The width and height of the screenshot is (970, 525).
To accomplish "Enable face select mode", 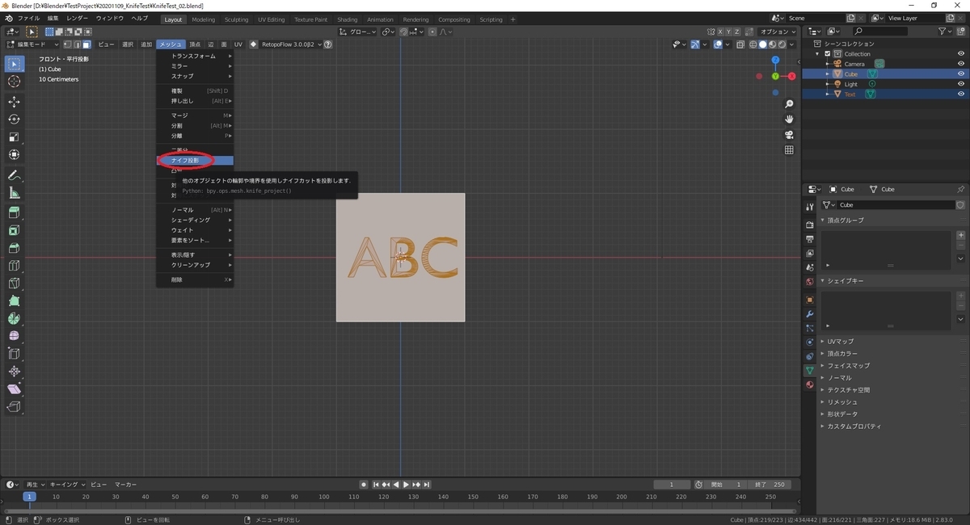I will 86,44.
